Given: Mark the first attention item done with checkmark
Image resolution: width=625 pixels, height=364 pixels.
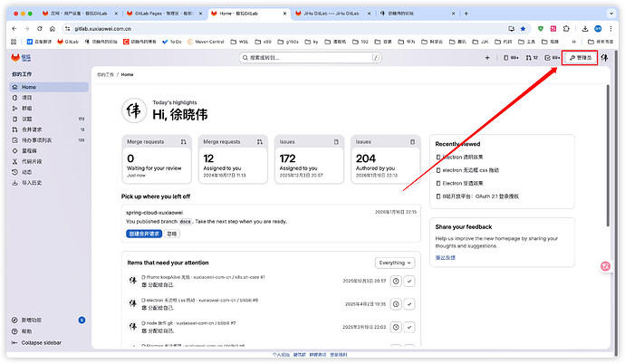Looking at the screenshot, I should click(x=409, y=282).
